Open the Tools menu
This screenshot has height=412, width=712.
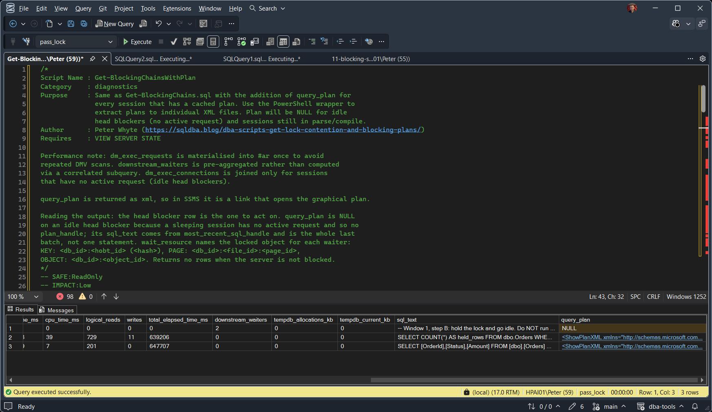[x=148, y=8]
